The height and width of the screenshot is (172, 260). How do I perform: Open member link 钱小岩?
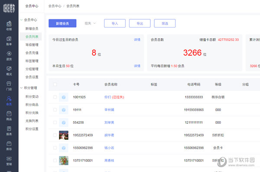(109, 148)
